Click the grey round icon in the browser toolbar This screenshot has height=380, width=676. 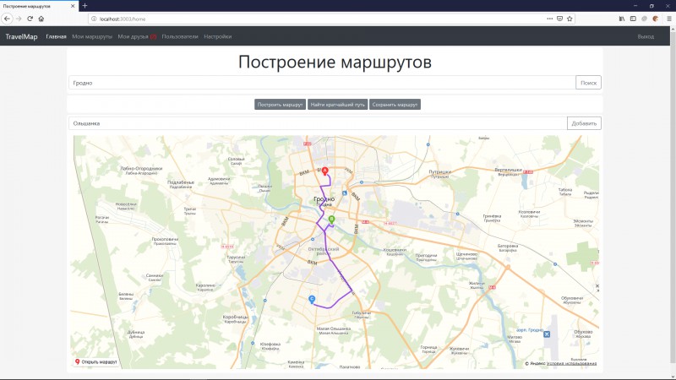click(644, 19)
